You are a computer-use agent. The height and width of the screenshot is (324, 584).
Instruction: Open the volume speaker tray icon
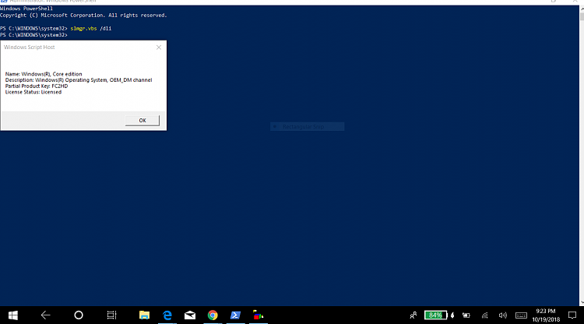click(x=502, y=315)
